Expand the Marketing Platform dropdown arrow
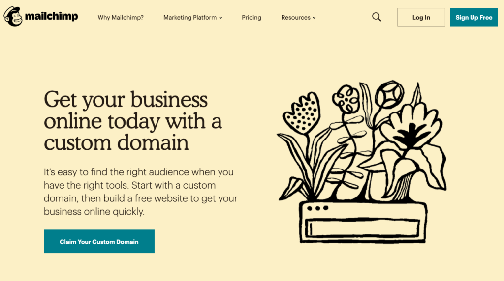This screenshot has height=281, width=504. click(220, 18)
